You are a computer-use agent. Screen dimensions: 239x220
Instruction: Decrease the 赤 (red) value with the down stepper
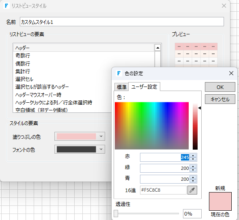coord(193,159)
